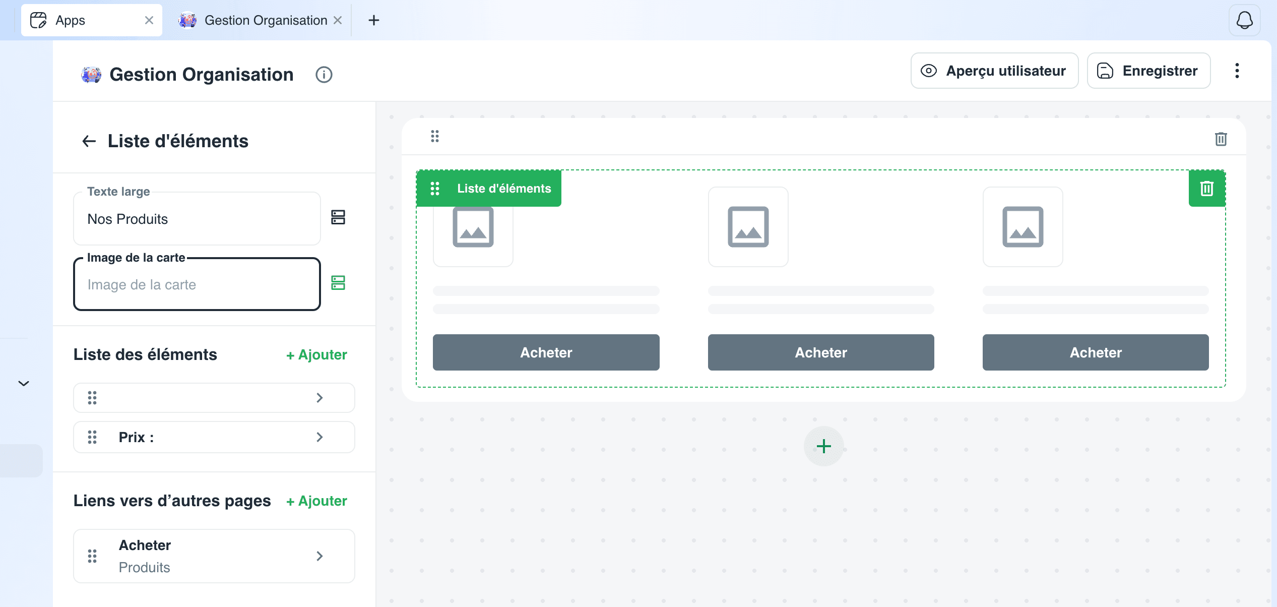This screenshot has height=607, width=1277.
Task: Click Aperçu utilisateur button
Action: pos(994,71)
